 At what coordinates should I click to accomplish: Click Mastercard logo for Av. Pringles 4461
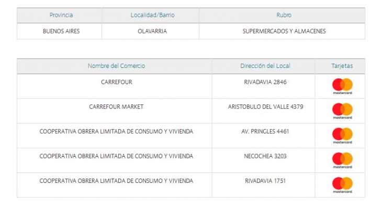[x=342, y=135]
